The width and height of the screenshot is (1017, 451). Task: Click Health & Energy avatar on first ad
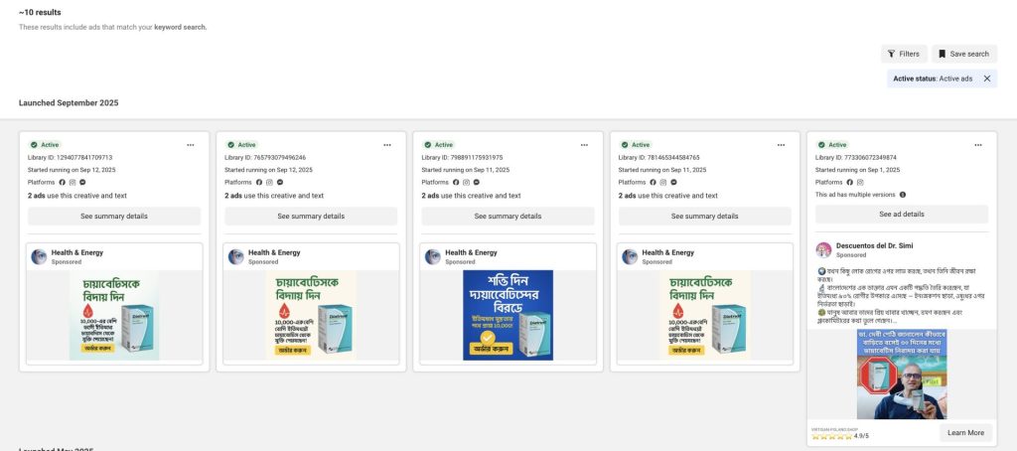click(x=39, y=257)
